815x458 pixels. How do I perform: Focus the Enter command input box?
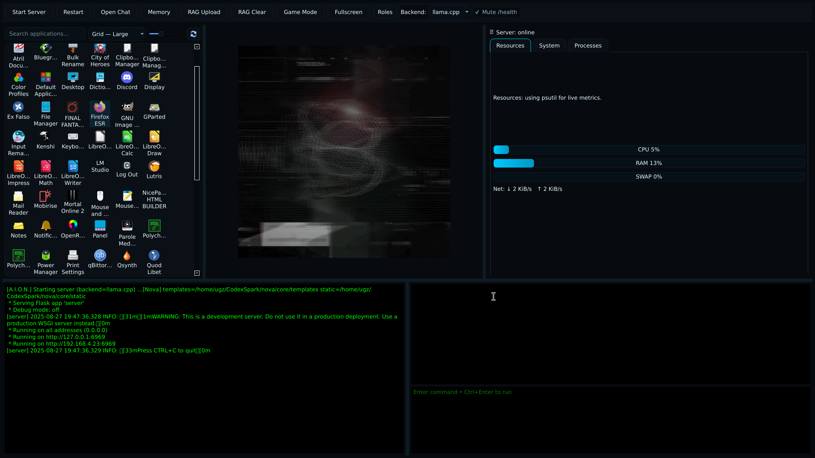pos(610,420)
